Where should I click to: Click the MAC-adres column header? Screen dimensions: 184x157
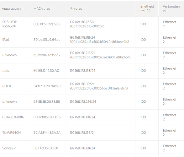coord(42,8)
